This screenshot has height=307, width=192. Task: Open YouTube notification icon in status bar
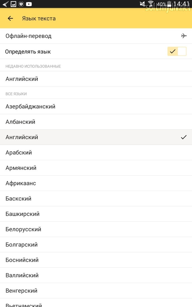click(x=29, y=4)
